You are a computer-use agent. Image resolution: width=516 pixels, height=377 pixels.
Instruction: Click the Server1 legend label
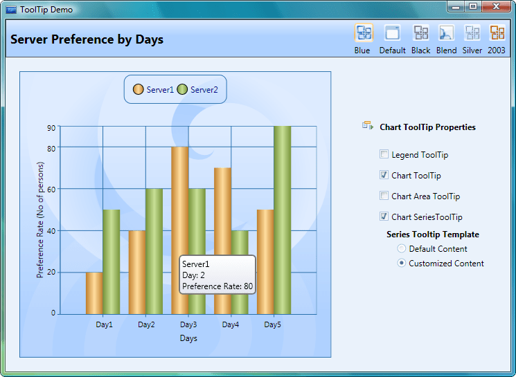point(160,90)
